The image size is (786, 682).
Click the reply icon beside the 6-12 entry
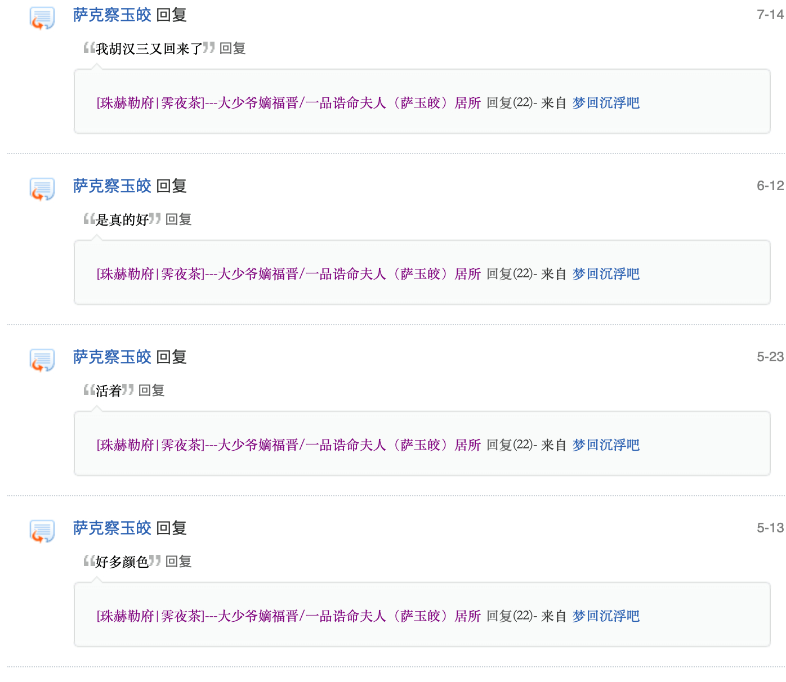point(42,189)
